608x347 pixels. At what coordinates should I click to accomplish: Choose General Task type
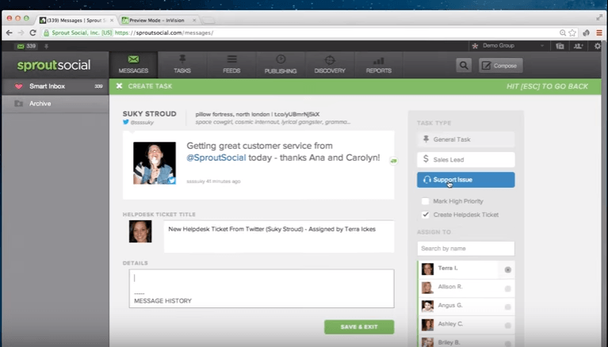pyautogui.click(x=465, y=139)
